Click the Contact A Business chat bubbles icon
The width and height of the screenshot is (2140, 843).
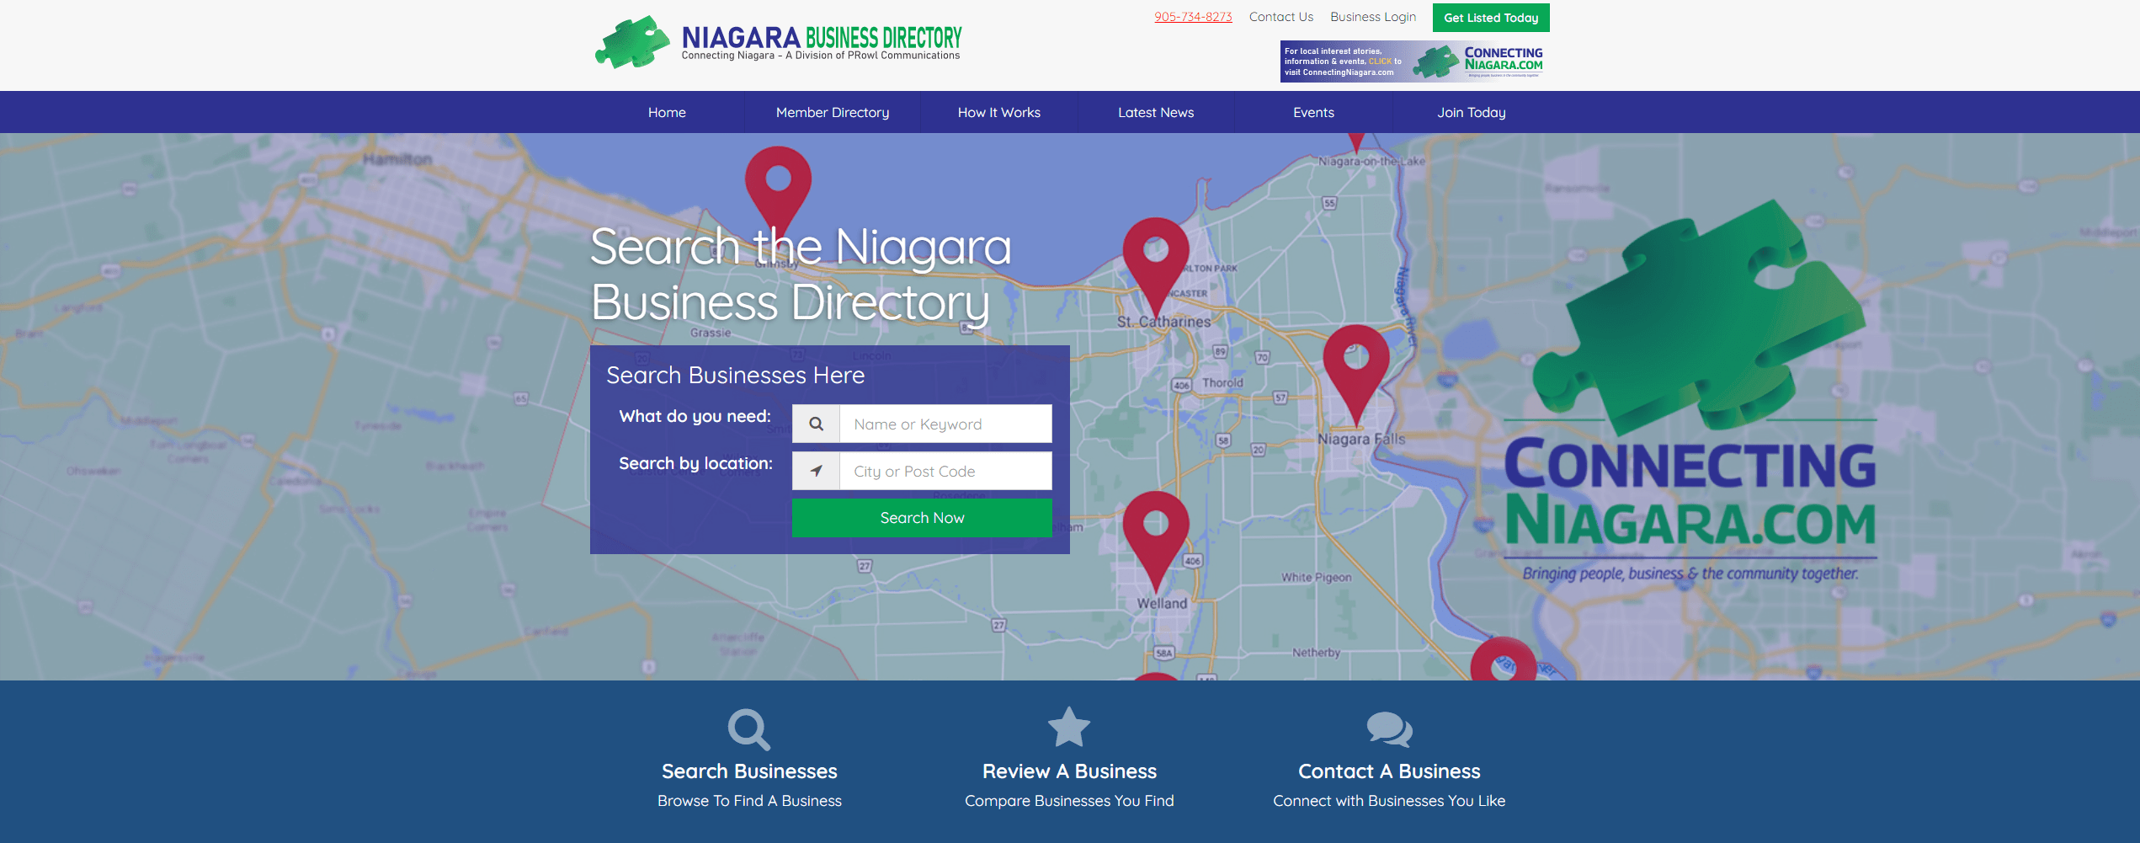[x=1389, y=729]
